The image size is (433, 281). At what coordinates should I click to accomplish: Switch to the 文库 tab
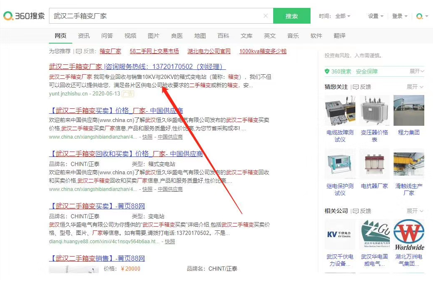click(247, 36)
